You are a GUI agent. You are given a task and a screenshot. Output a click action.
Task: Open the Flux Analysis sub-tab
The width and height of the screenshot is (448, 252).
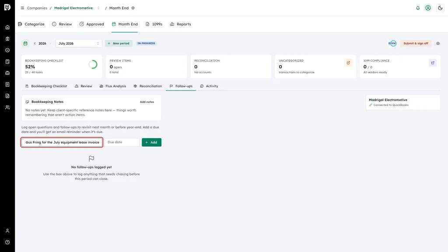(x=113, y=86)
